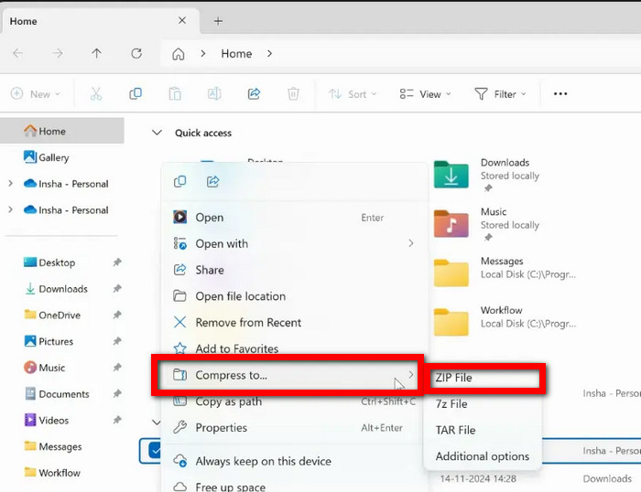Open the Filter dropdown

point(500,94)
